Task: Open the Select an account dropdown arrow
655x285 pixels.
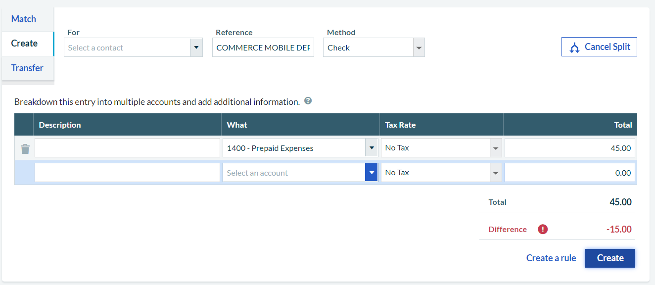Action: coord(371,173)
